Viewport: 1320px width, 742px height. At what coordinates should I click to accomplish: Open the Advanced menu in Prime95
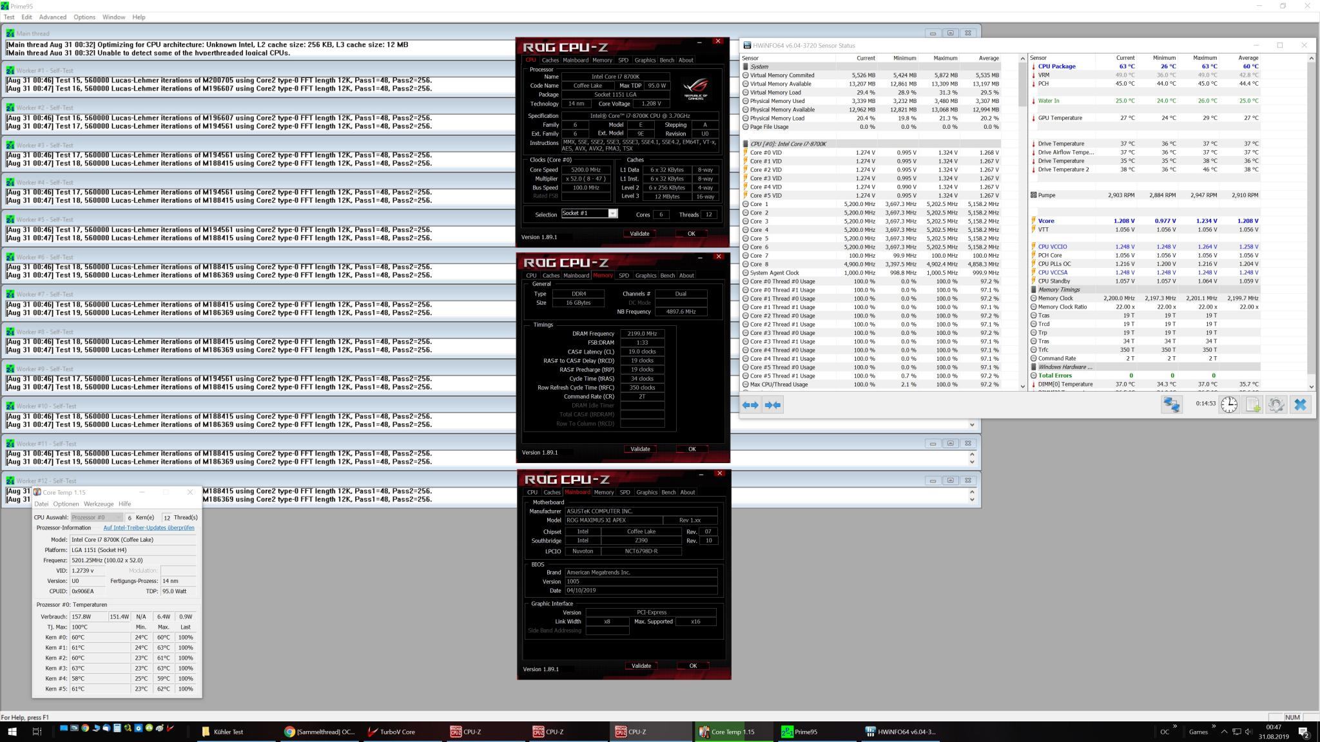coord(52,17)
